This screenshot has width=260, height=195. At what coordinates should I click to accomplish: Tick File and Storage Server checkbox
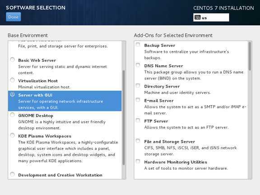(138, 141)
